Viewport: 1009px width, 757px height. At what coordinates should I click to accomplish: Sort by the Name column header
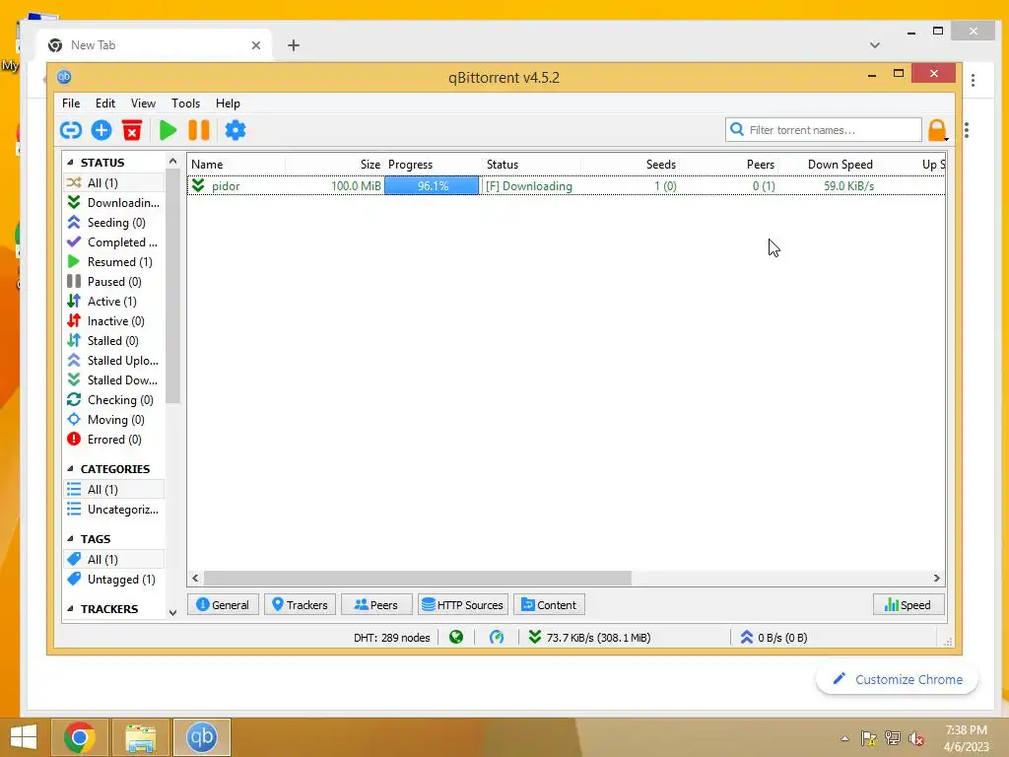(236, 165)
